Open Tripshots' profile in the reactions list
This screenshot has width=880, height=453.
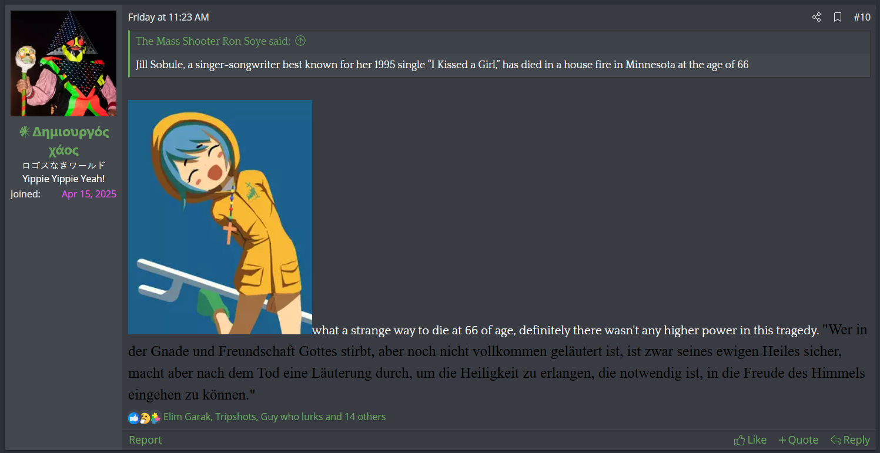pos(236,417)
